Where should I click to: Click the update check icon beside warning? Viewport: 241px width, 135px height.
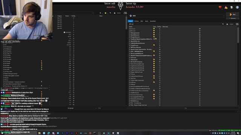(x=232, y=7)
